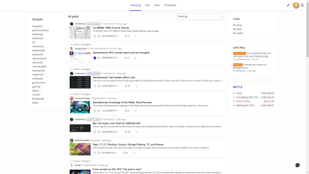Downvote the Sept. 17 Routine post

[99, 153]
